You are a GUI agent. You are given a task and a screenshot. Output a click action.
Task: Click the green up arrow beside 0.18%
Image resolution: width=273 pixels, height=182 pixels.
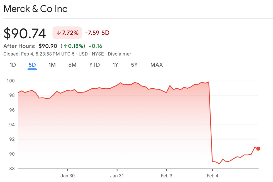tap(65, 46)
